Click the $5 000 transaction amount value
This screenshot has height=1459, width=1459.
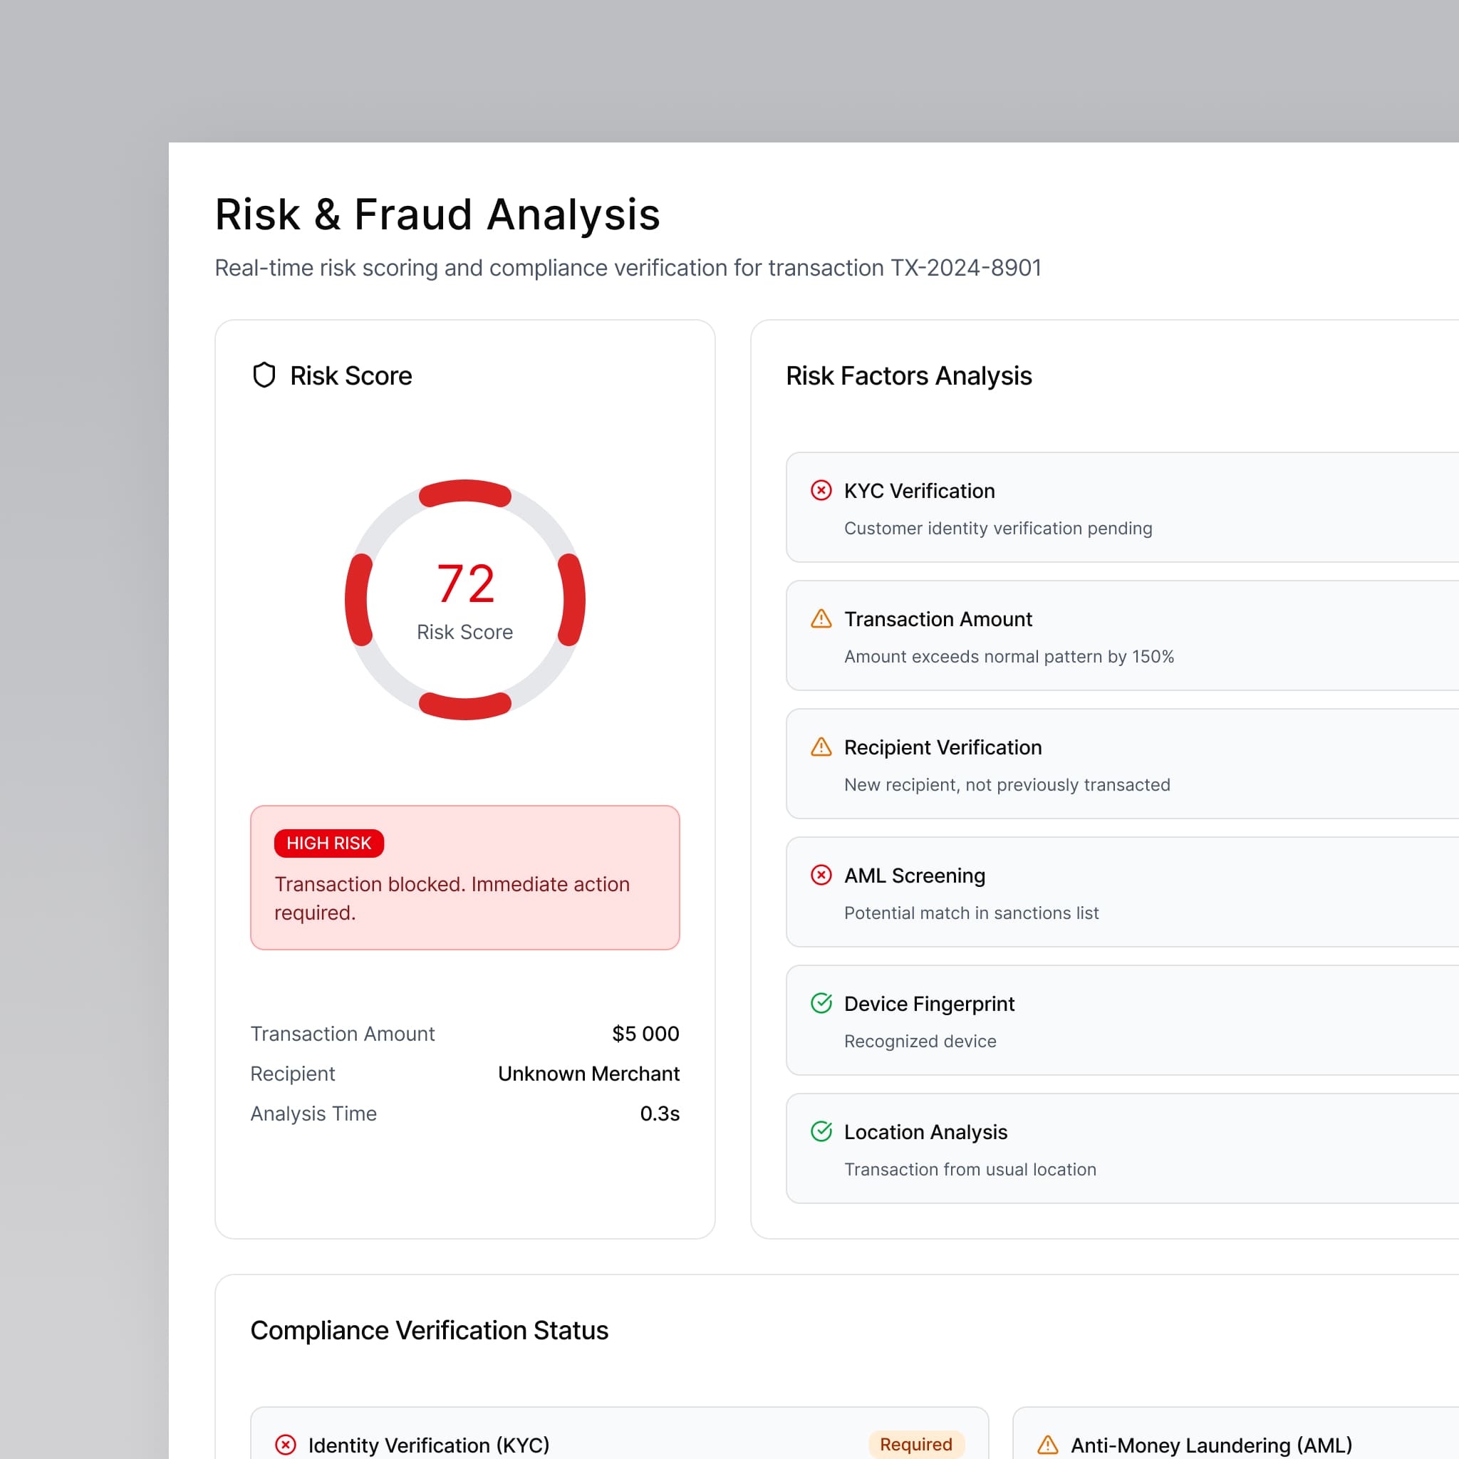click(x=645, y=1033)
